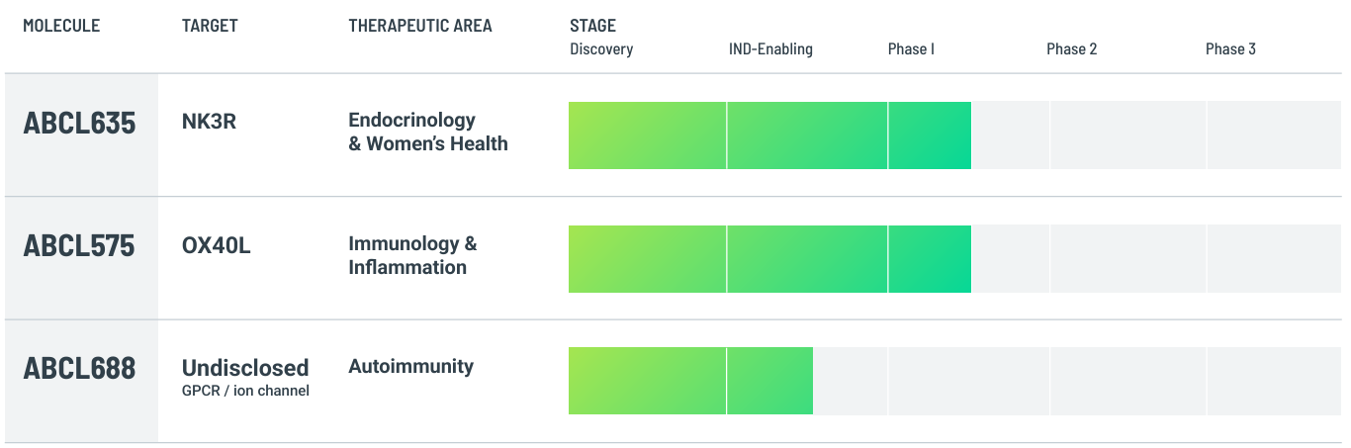Click ABCL575 Phase I progress segment
1351x448 pixels.
pyautogui.click(x=929, y=259)
